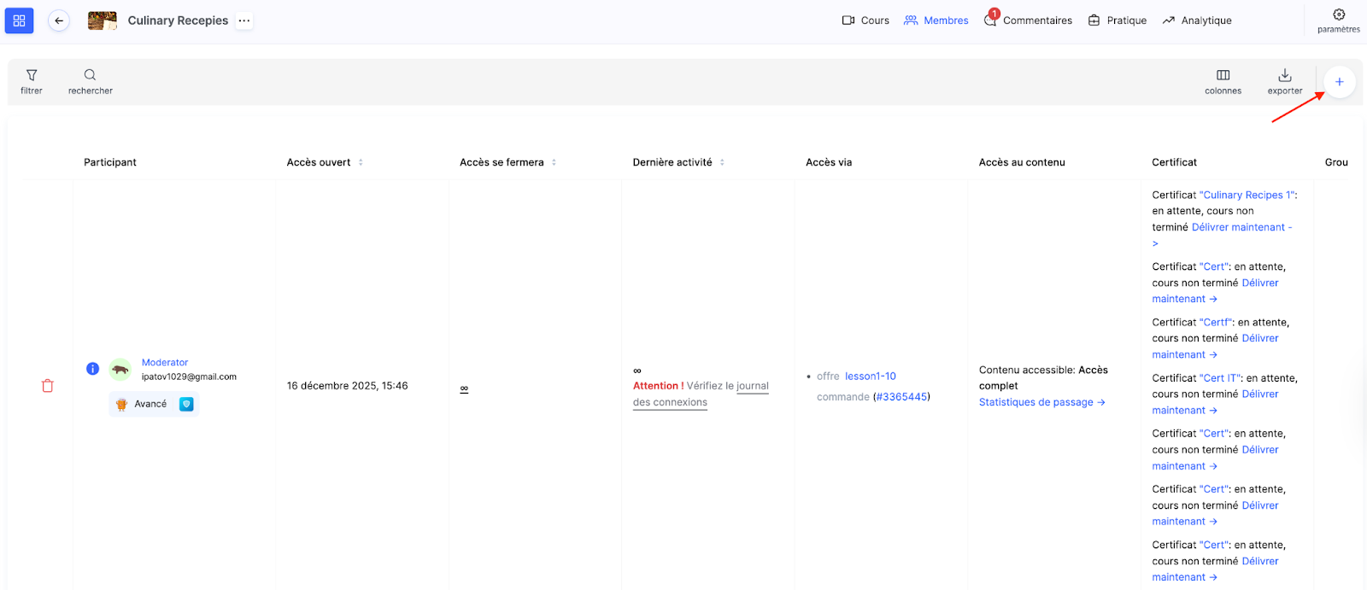1367x590 pixels.
Task: Open the rechercher search tool
Action: [x=90, y=76]
